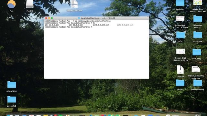Select the Evolution folder on desktop

pos(180,3)
